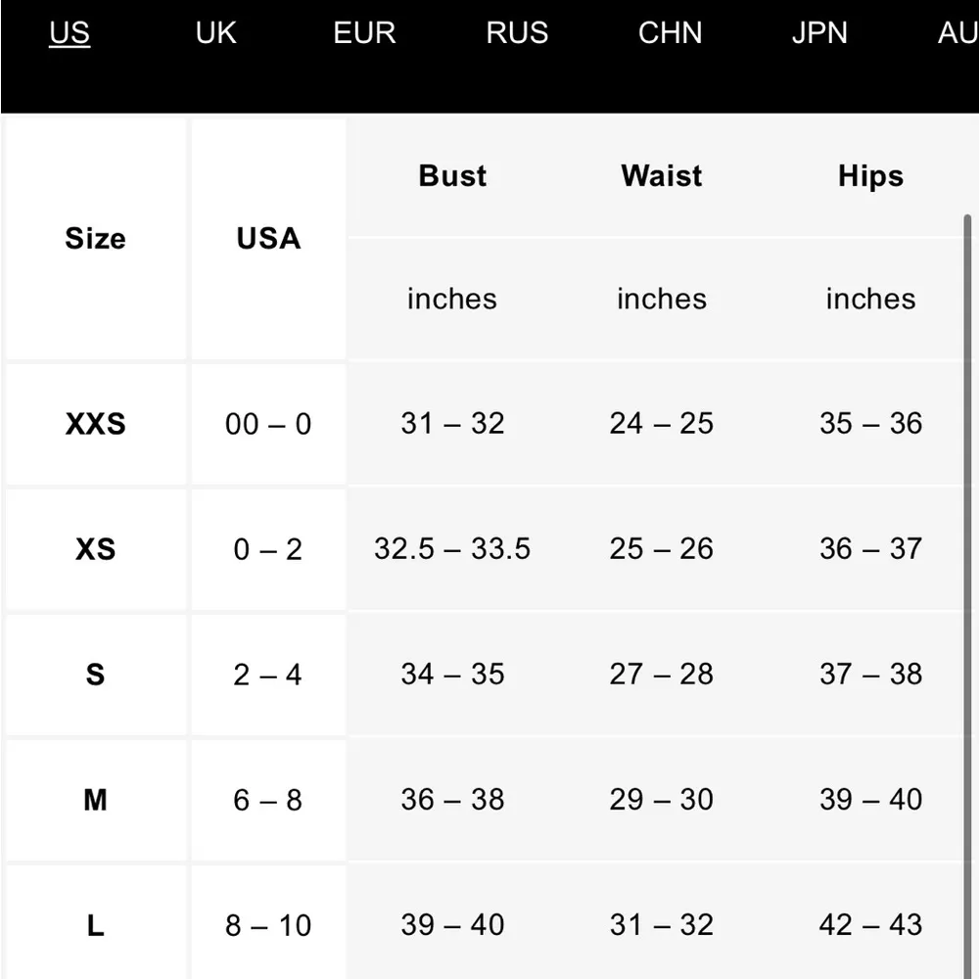
Task: Switch to RUS size chart
Action: tap(517, 32)
